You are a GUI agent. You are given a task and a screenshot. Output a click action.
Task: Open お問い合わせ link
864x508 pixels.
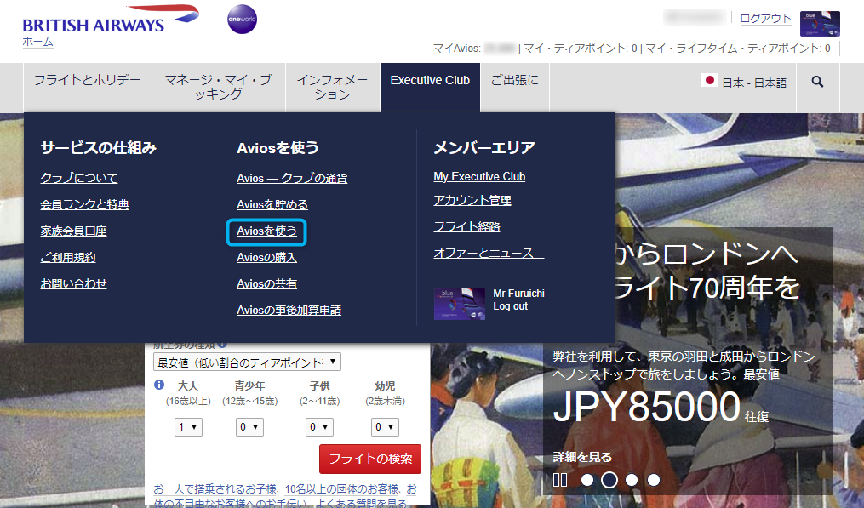click(x=73, y=283)
